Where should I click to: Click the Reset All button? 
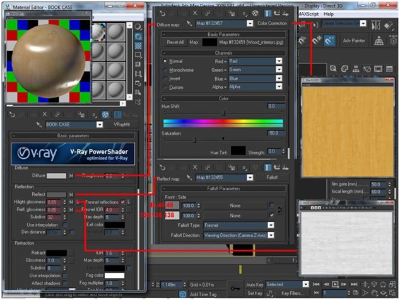[x=175, y=42]
